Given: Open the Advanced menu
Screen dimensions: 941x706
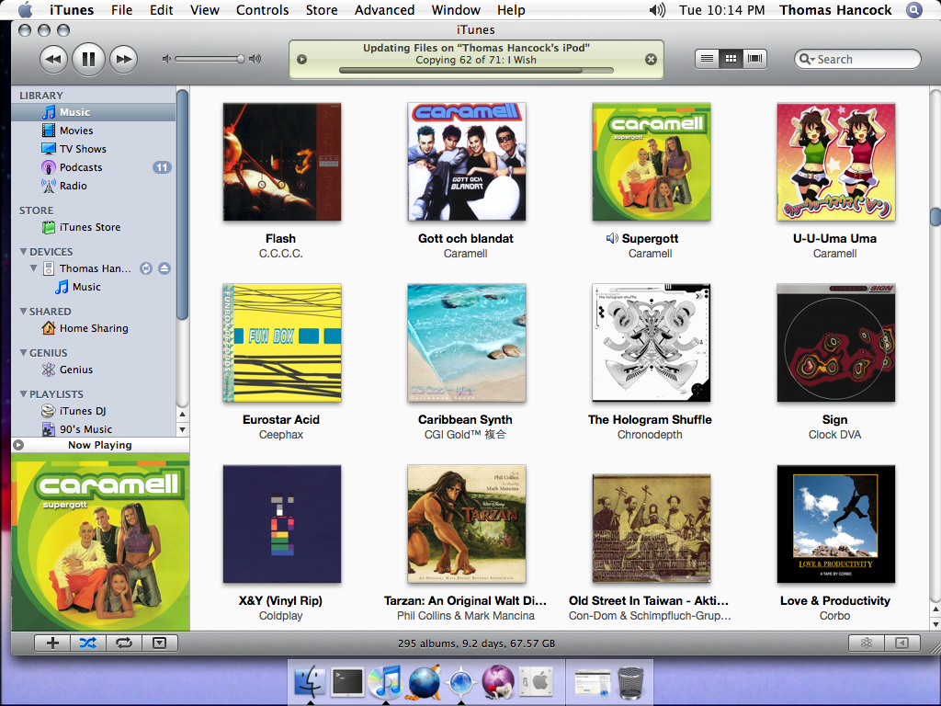Looking at the screenshot, I should [385, 10].
